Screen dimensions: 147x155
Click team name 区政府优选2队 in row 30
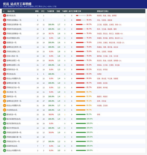[12, 146]
